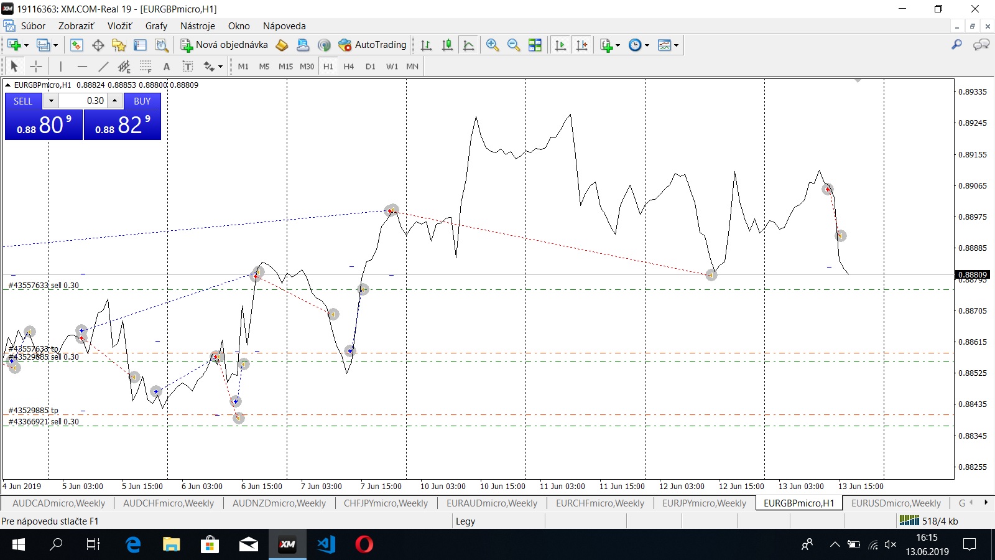Image resolution: width=995 pixels, height=560 pixels.
Task: Click the lot volume 0.30 field
Action: (x=83, y=101)
